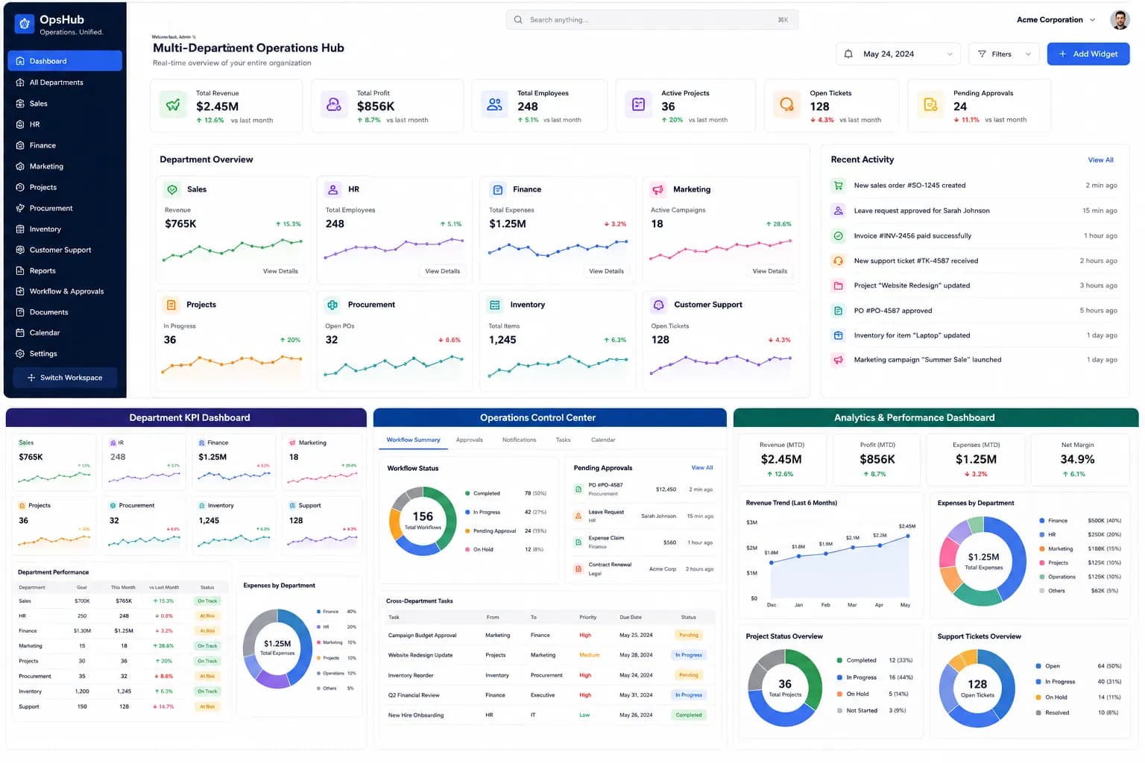Click the Inventory department card icon
Screen dimensions: 1145x763
tap(494, 305)
